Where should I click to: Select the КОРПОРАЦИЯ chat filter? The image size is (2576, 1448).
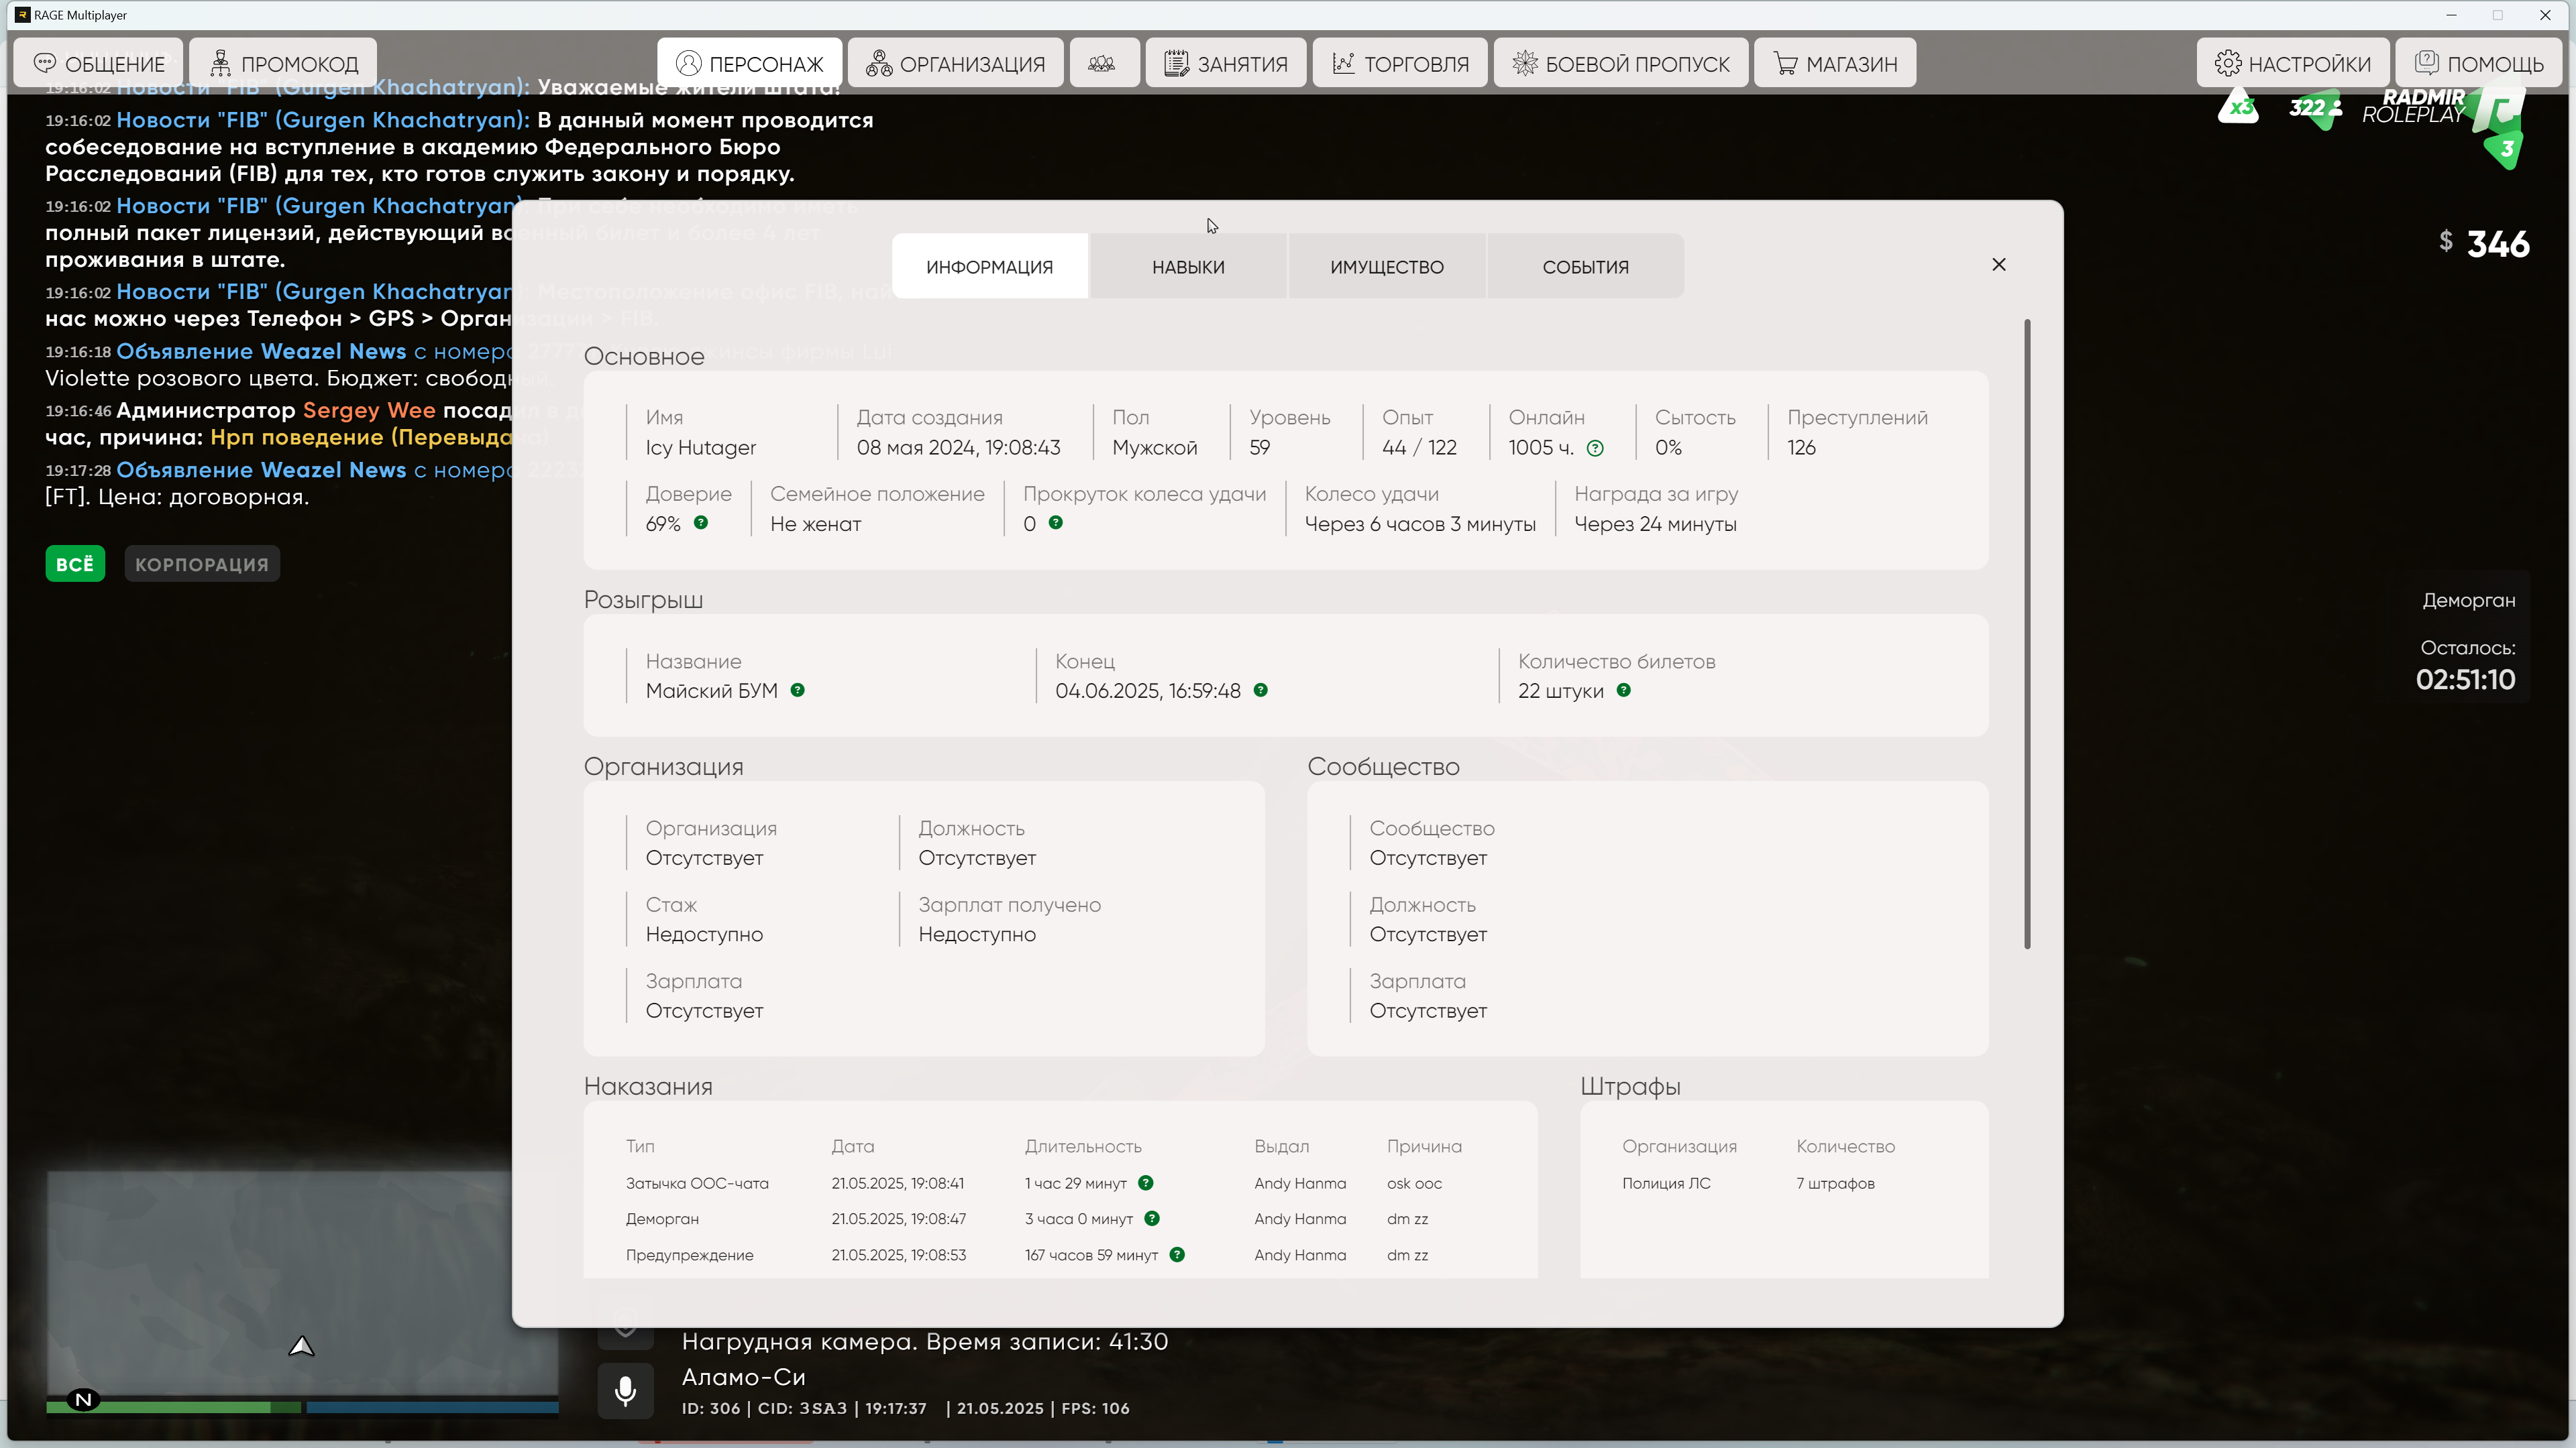click(202, 564)
